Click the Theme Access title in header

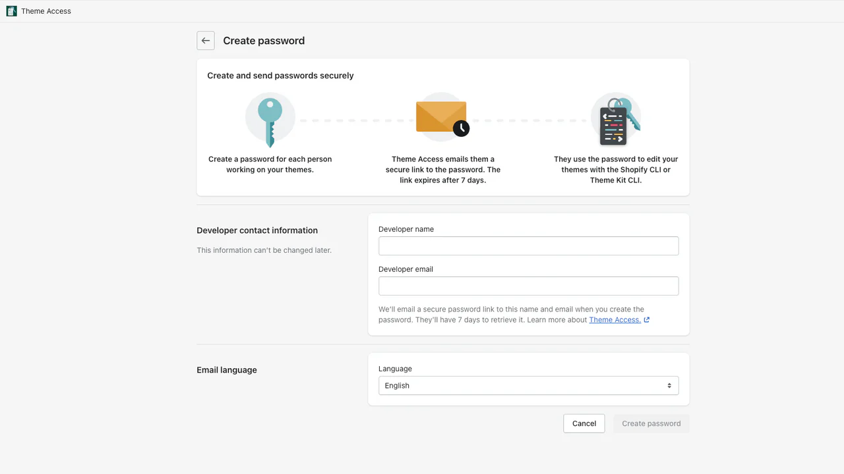(46, 11)
